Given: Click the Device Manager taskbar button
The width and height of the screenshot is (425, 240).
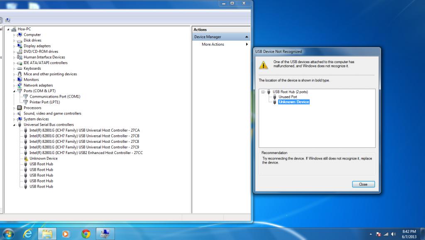Looking at the screenshot, I should click(x=105, y=234).
